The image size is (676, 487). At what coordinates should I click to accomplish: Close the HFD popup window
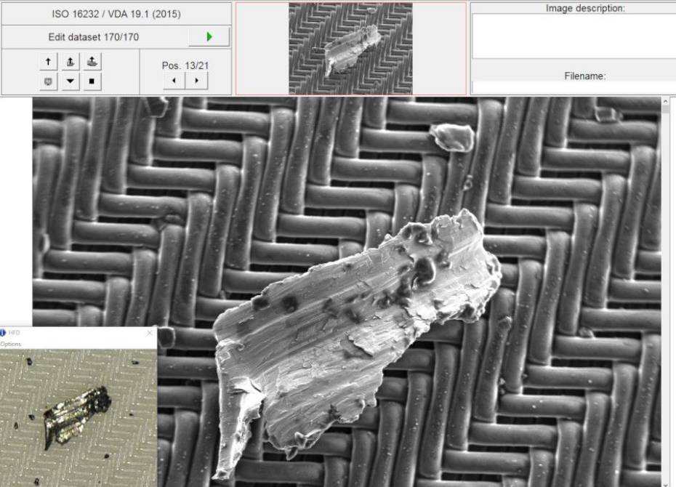pos(150,333)
